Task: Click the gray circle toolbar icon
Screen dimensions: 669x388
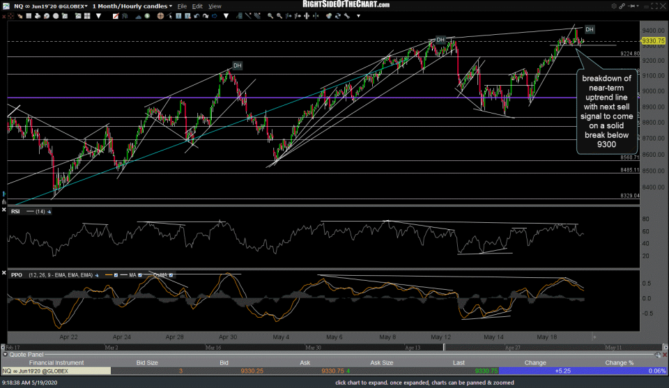Action: (x=56, y=16)
